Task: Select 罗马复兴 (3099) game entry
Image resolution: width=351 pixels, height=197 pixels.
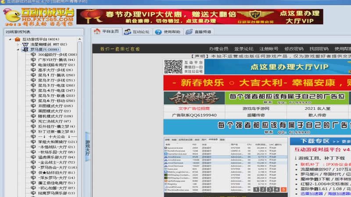Action: 45,49
